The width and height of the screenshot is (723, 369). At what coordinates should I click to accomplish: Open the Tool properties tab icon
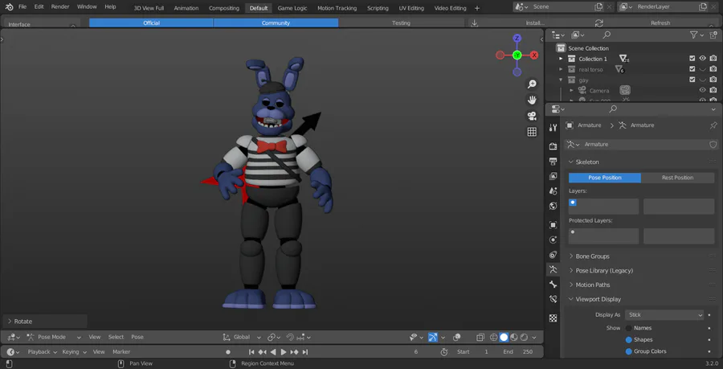(x=553, y=128)
